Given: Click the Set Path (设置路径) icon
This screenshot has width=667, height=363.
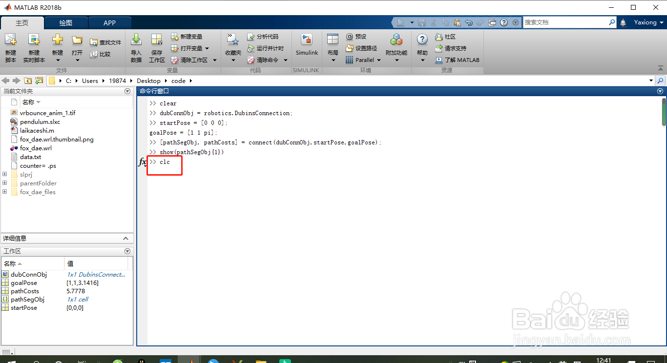Looking at the screenshot, I should [x=350, y=48].
